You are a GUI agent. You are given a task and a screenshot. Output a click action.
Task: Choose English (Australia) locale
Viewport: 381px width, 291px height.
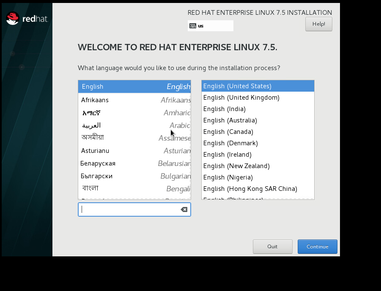[x=258, y=120]
